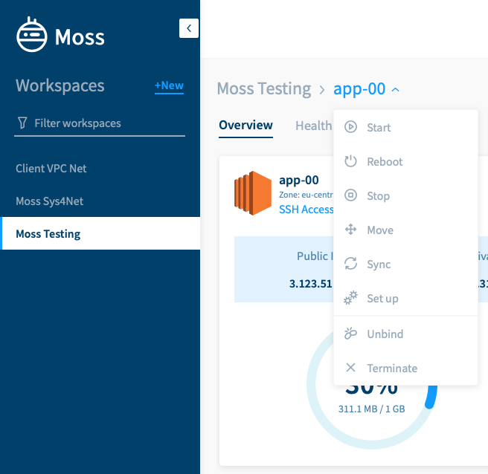Click the memory usage ring gauge
This screenshot has width=488, height=474.
[372, 384]
